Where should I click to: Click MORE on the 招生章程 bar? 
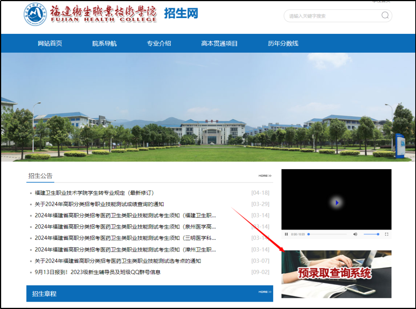(264, 292)
